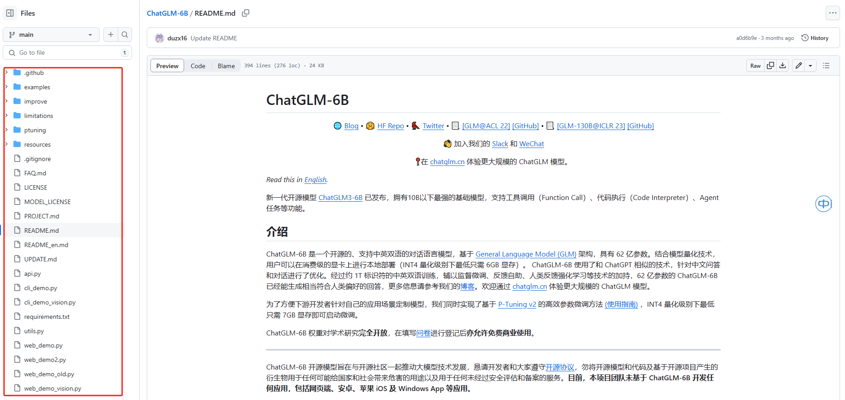
Task: Open commit hash a0d6b9e
Action: 746,38
